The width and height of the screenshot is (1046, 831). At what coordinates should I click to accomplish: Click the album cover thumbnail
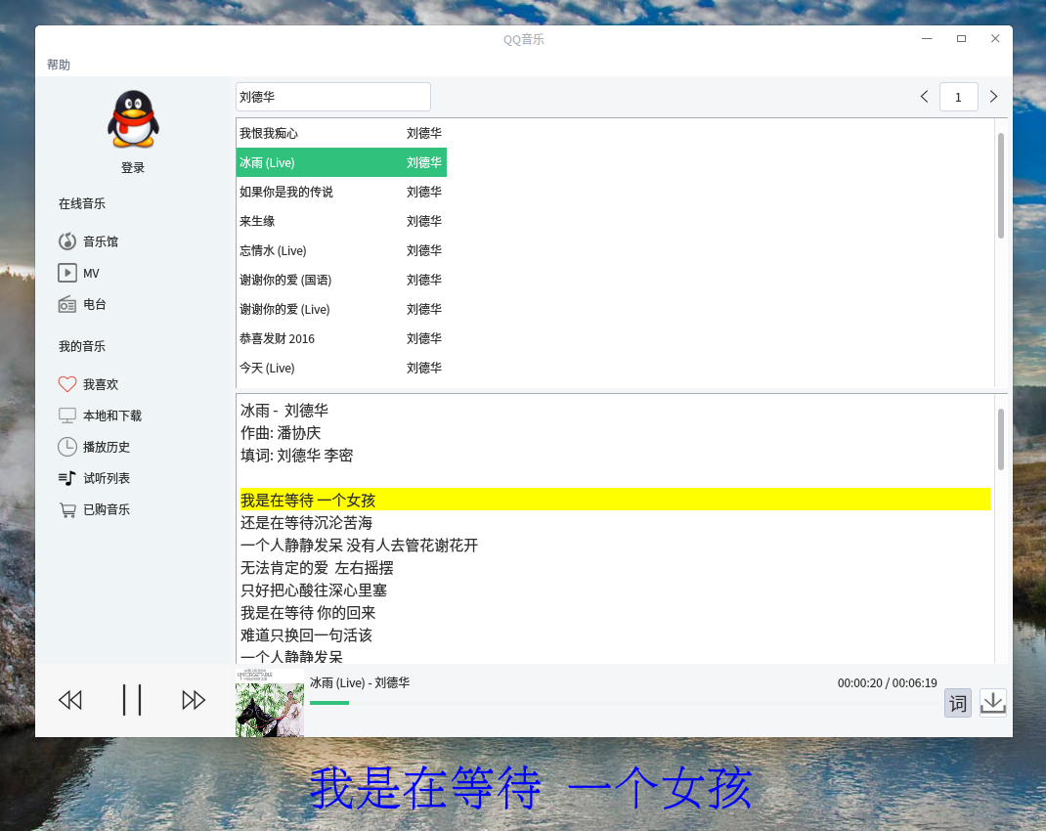(x=270, y=702)
